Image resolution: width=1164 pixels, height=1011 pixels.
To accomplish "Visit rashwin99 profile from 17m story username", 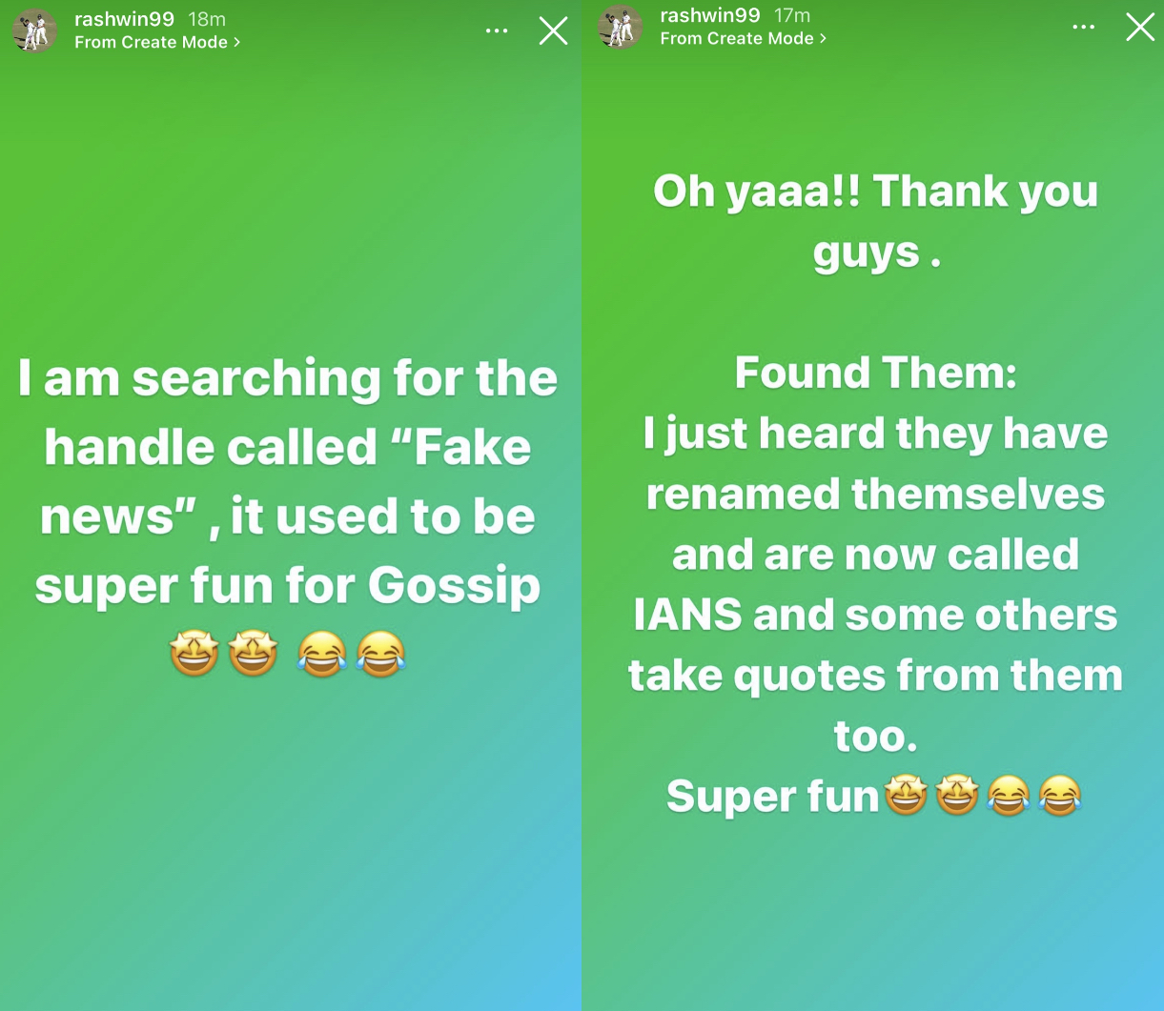I will [x=710, y=15].
